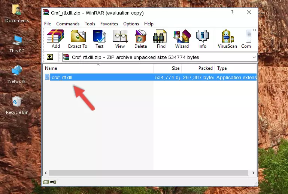Click the WinRAR title bar app icon

pos(46,13)
